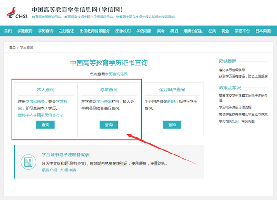Viewport: 277px width, 200px height.
Task: Open 学历证书电子注册备案表 heading link
Action: coord(66,154)
